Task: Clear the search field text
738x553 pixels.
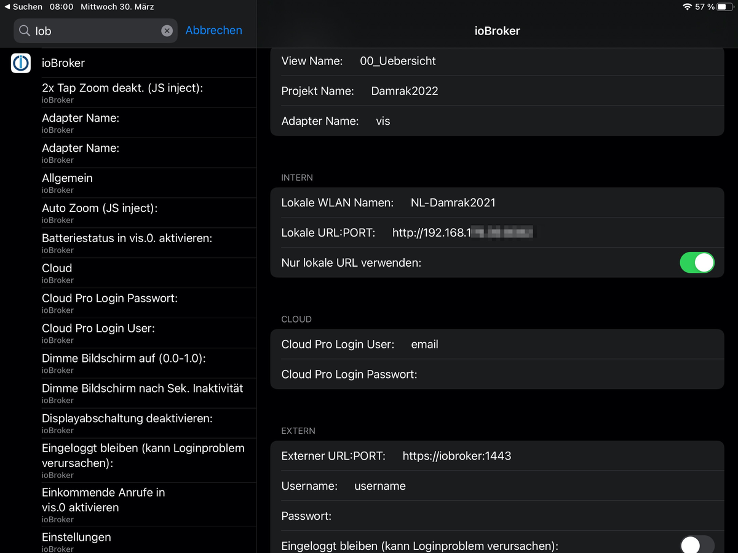Action: tap(167, 31)
